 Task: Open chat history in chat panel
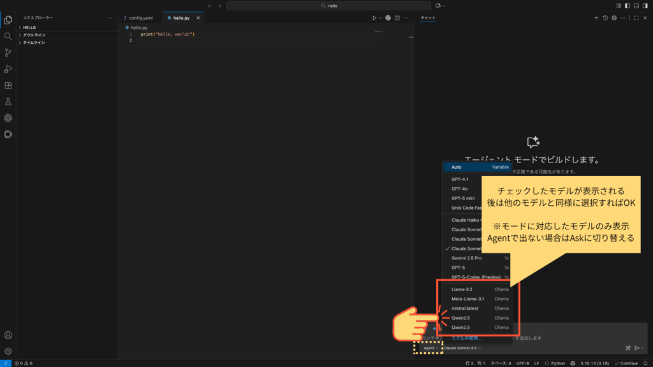(x=605, y=18)
